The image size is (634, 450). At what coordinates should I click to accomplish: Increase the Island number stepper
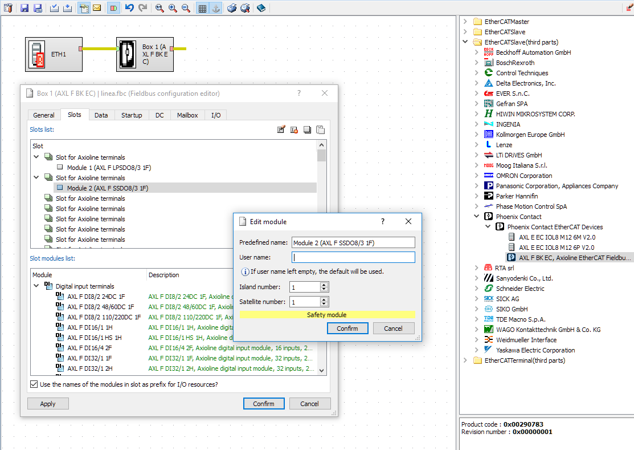click(x=324, y=285)
